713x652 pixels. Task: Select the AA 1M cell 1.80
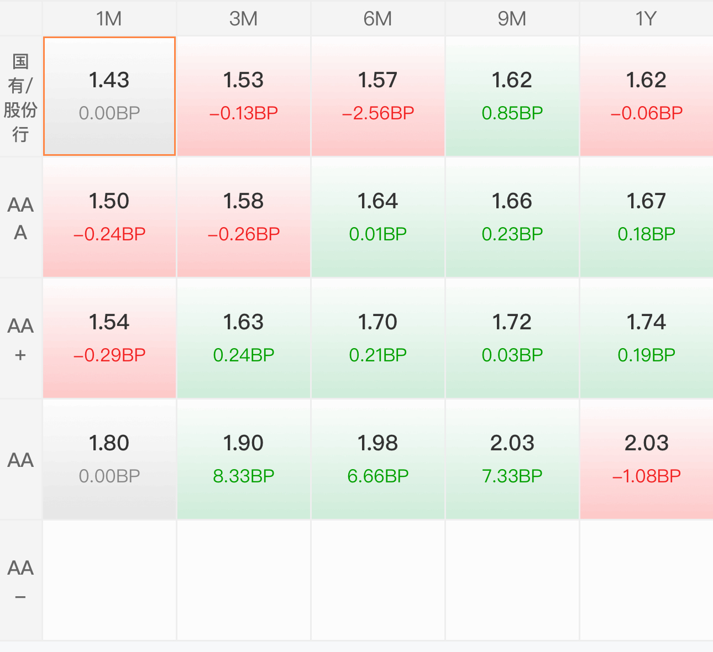click(109, 460)
